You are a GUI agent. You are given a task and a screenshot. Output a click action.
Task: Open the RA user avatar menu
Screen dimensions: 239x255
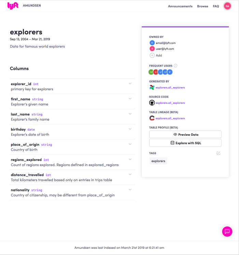point(227,6)
